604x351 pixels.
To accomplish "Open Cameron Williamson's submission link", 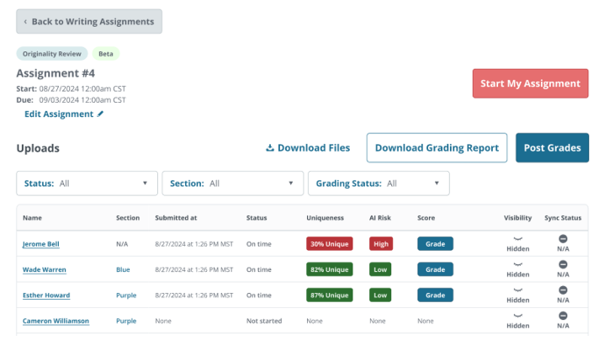I will (x=56, y=321).
